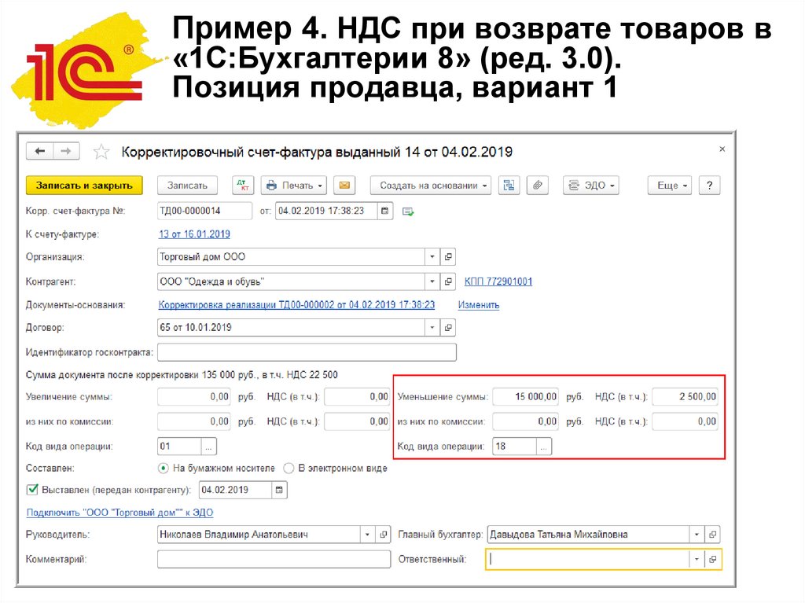Screen dimensions: 805x603
Task: Click the Организация field Торговый дом ООО
Action: point(291,257)
